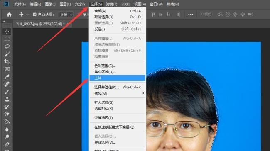Select the Rectangular Marquee tool
This screenshot has height=151, width=270.
pos(7,39)
